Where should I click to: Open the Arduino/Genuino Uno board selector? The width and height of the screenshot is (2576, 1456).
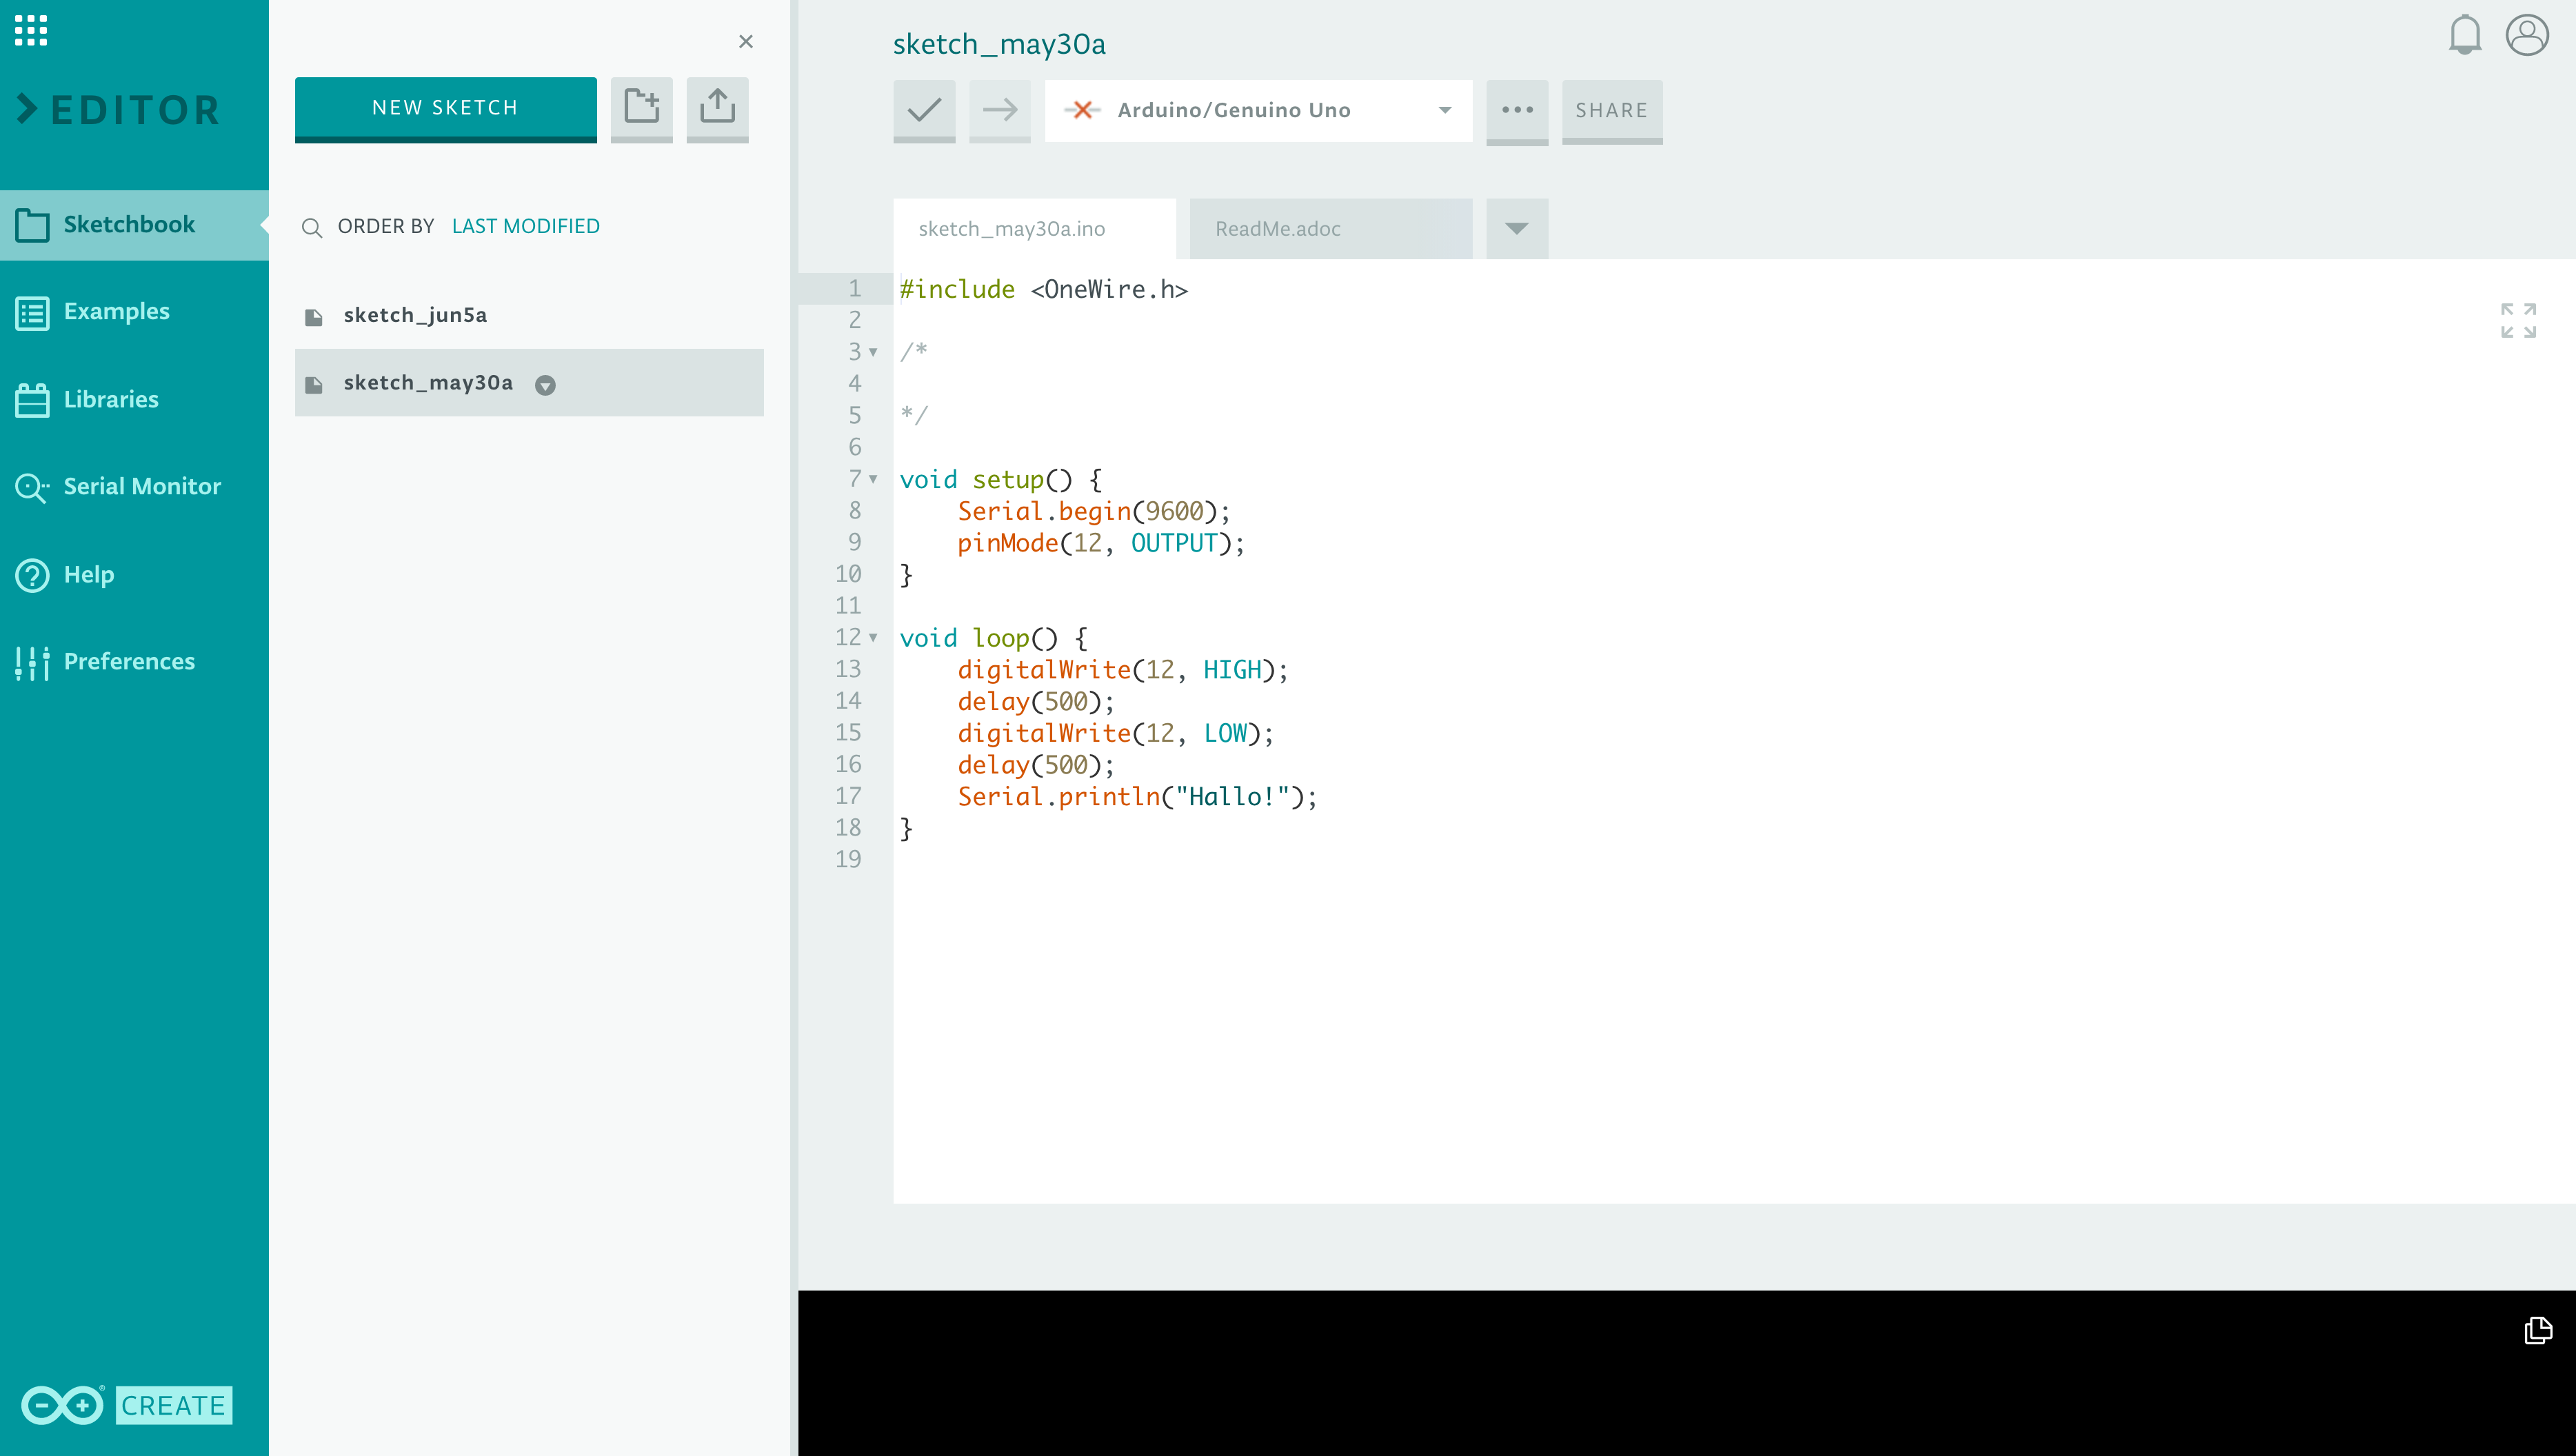pyautogui.click(x=1257, y=111)
